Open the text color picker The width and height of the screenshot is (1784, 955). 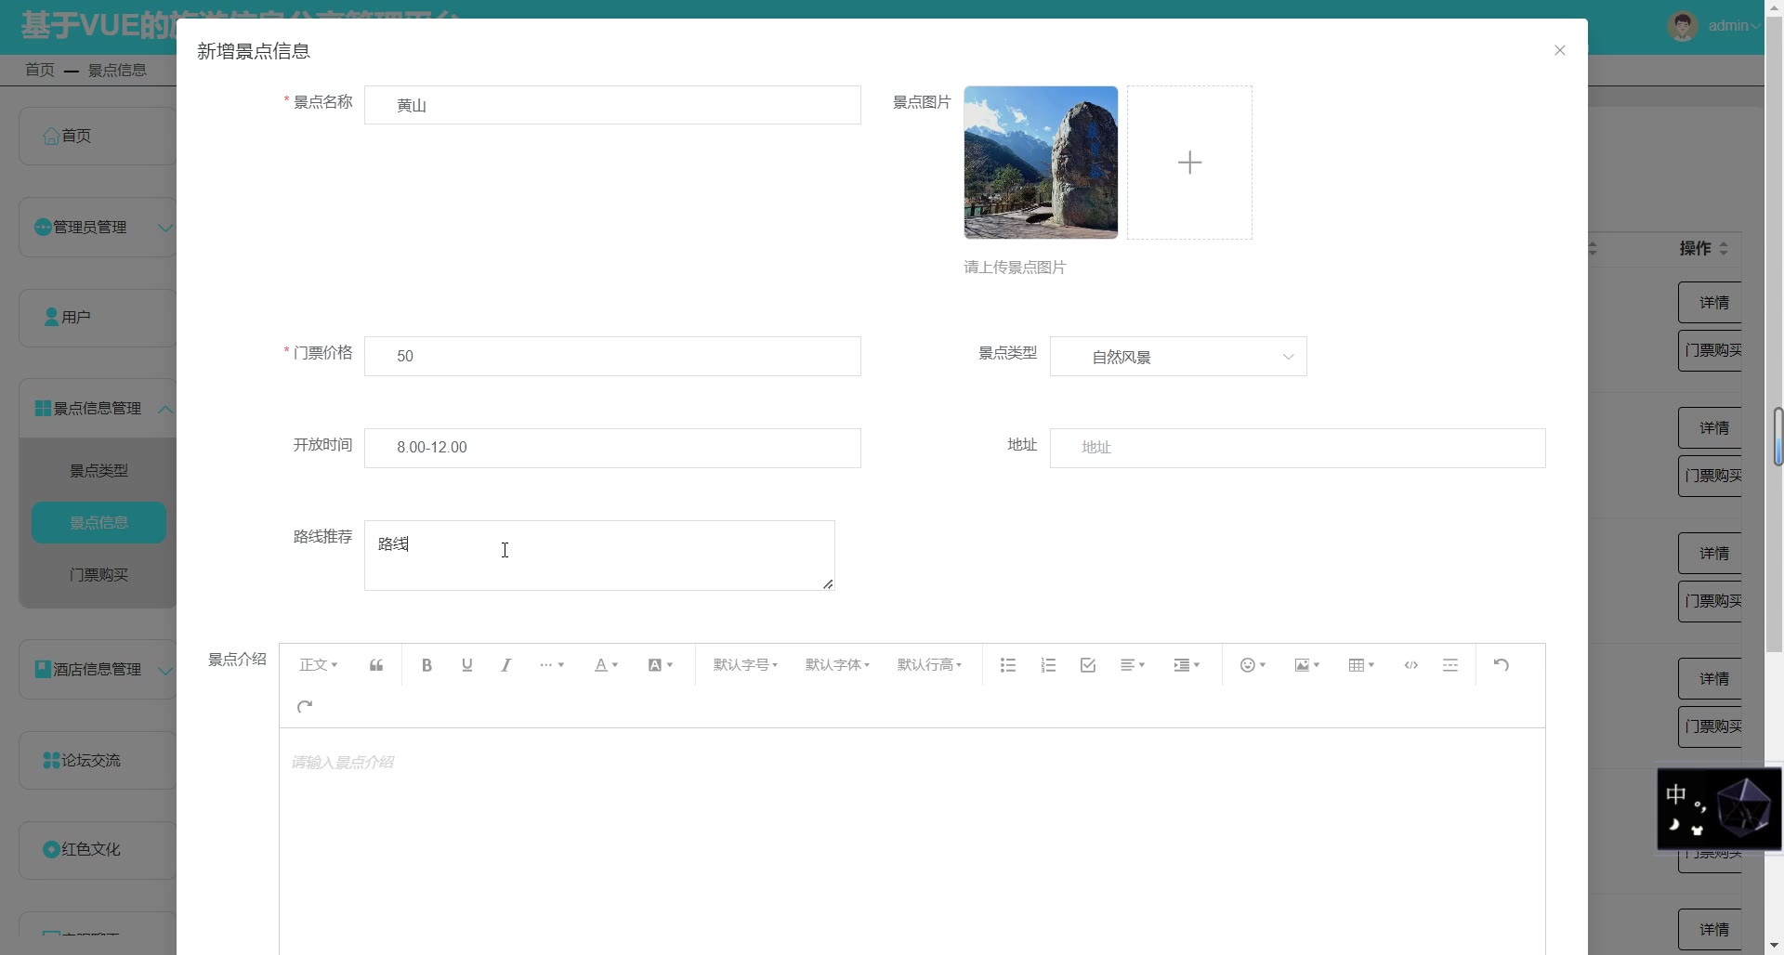pyautogui.click(x=606, y=665)
